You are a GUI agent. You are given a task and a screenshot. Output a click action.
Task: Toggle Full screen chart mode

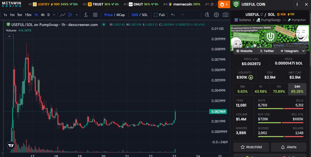(159, 15)
